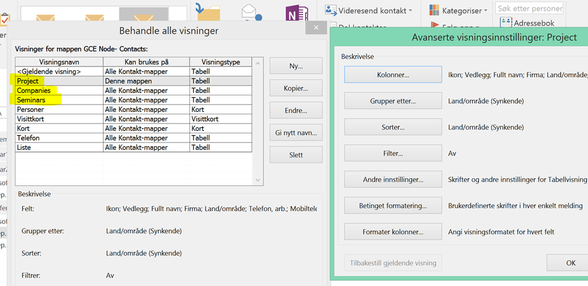Click Gi nytt navn... button
The width and height of the screenshot is (588, 286).
tap(296, 133)
